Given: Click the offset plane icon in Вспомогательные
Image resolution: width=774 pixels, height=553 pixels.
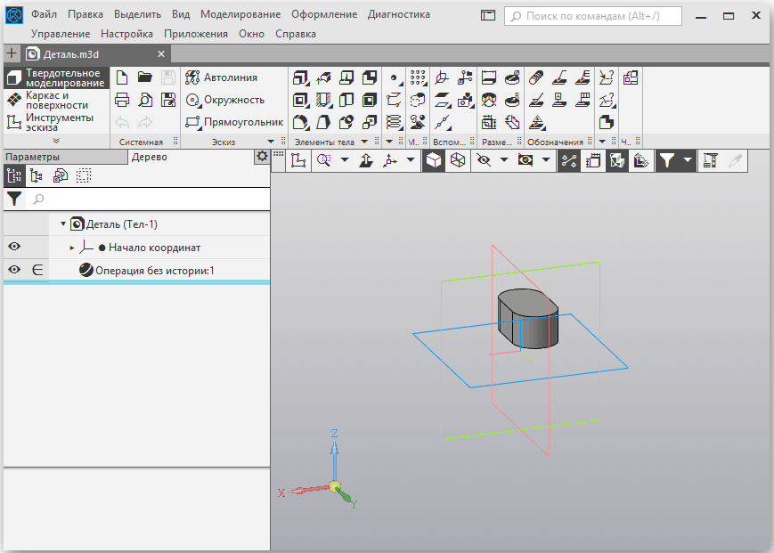Looking at the screenshot, I should [x=443, y=100].
